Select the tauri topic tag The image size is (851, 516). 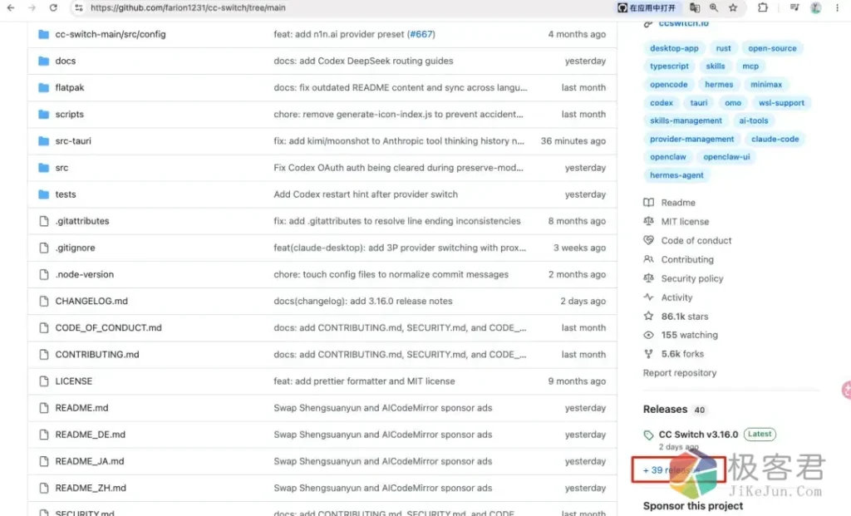click(698, 102)
